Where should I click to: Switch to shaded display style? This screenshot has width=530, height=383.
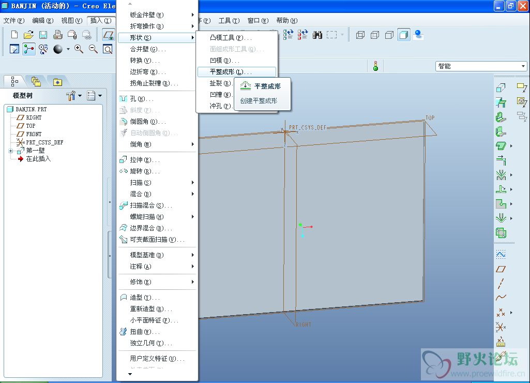coord(404,35)
